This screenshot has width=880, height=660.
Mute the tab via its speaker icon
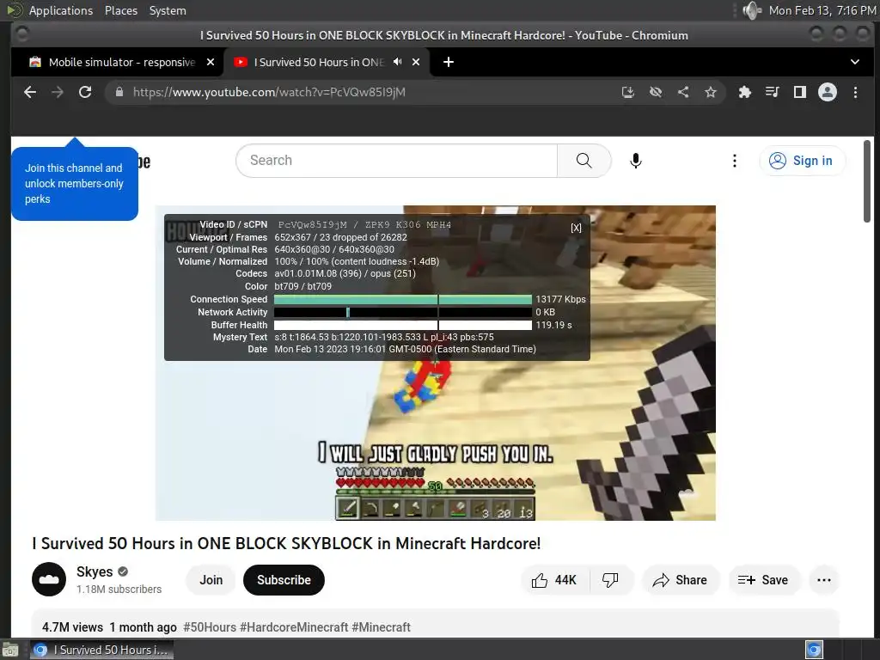coord(397,62)
